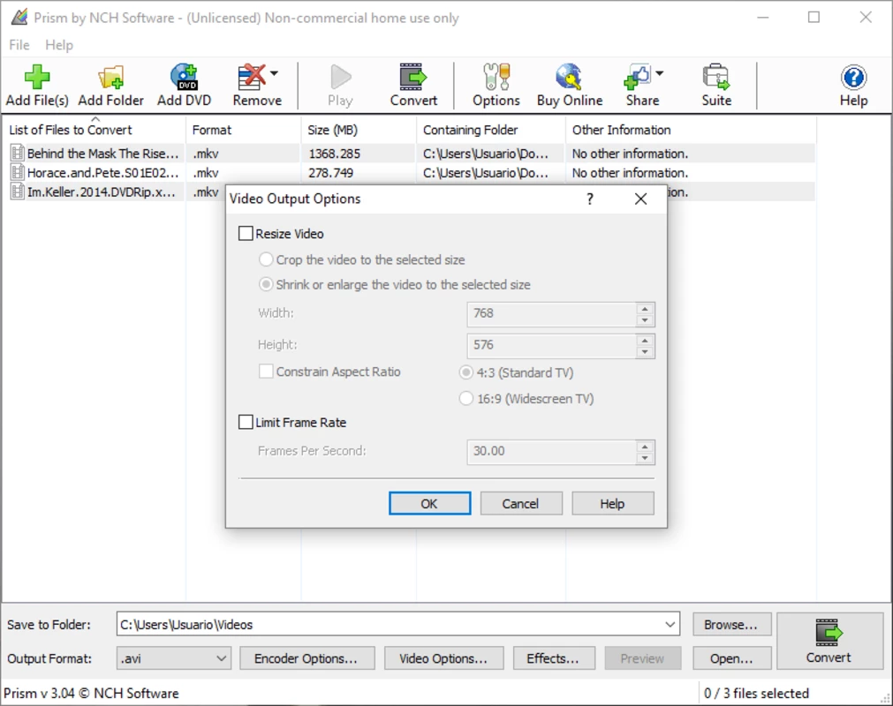Screen dimensions: 893x706
Task: Open the Remove dropdown arrow
Action: tap(274, 73)
